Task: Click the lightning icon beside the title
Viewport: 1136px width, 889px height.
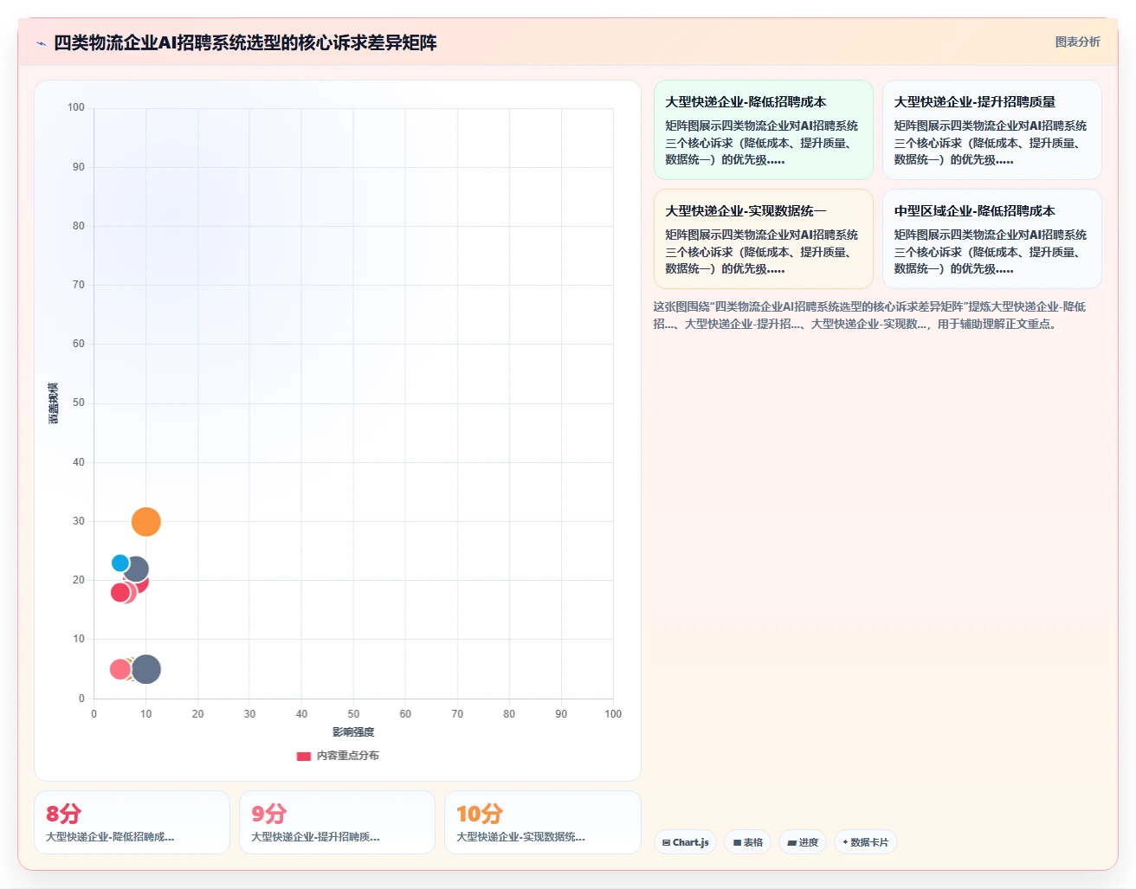Action: tap(41, 43)
